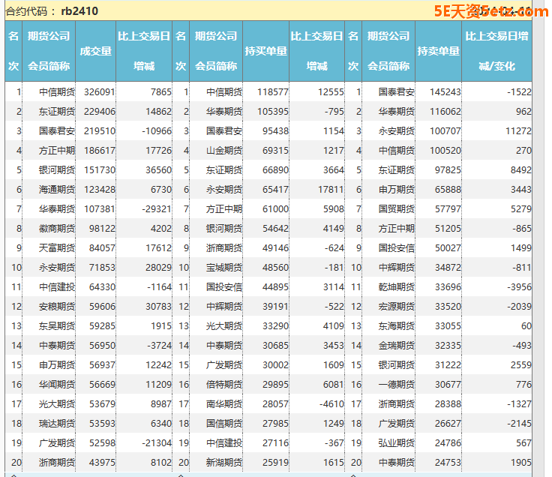
Task: Select the 徽商期货 company cell
Action: (x=57, y=228)
